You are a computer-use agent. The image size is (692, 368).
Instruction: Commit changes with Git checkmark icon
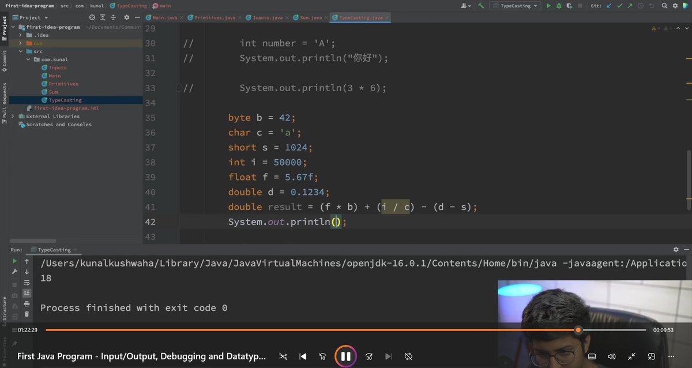coord(619,6)
